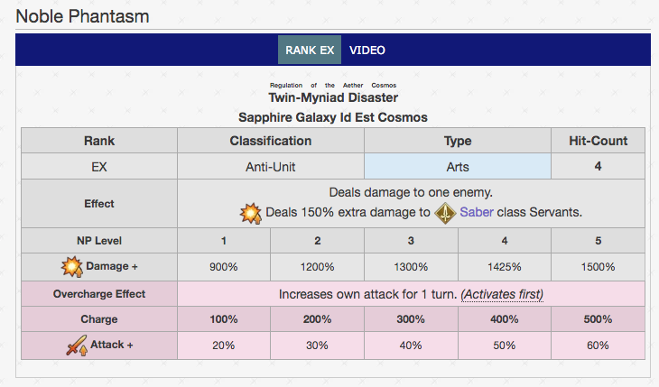659x387 pixels.
Task: Click the 1500% damage value
Action: pyautogui.click(x=598, y=268)
